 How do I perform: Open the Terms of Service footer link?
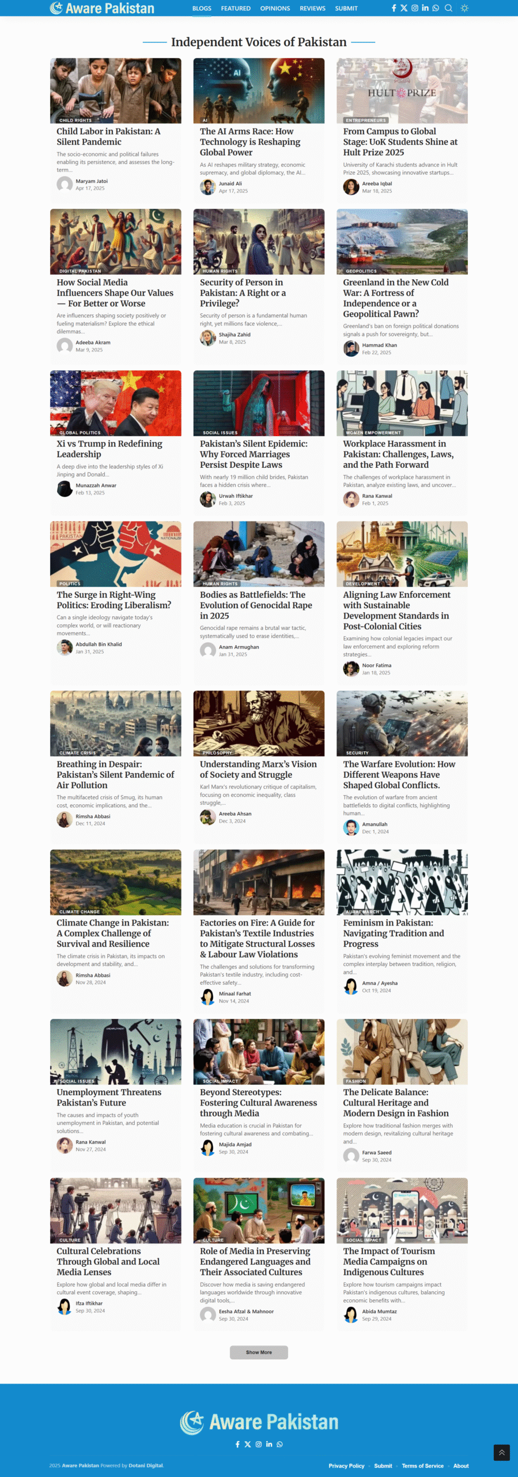click(x=422, y=1465)
